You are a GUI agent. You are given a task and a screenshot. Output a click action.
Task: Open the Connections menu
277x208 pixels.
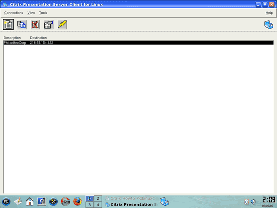[x=14, y=13]
